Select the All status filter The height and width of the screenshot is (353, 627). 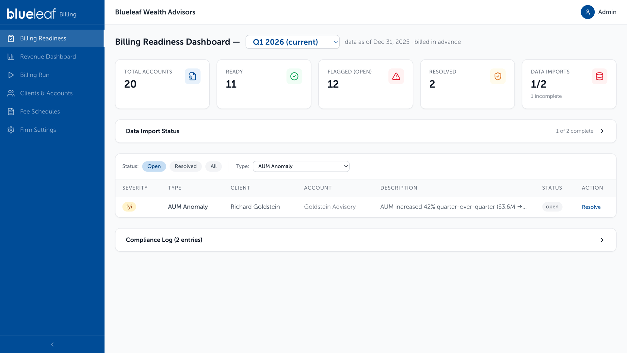[214, 166]
